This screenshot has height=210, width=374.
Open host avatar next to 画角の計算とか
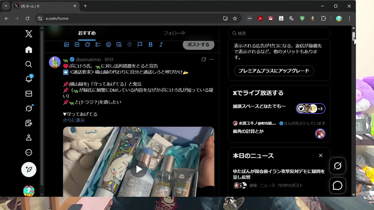(320, 134)
